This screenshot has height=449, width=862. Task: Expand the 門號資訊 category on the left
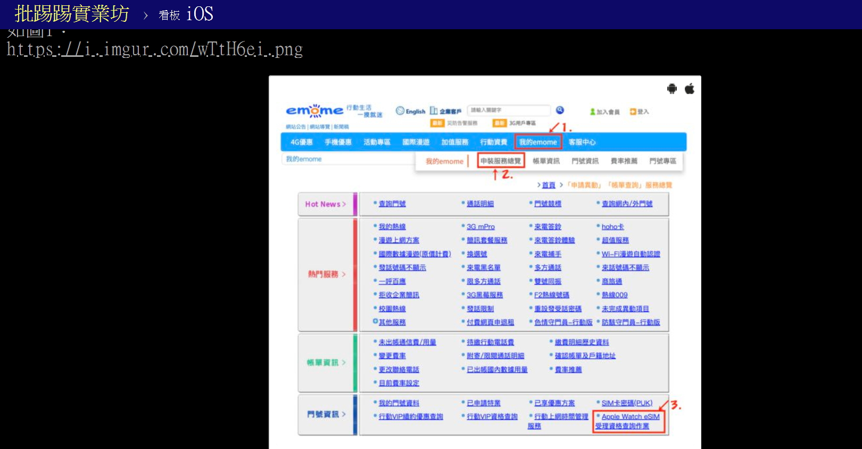[326, 414]
